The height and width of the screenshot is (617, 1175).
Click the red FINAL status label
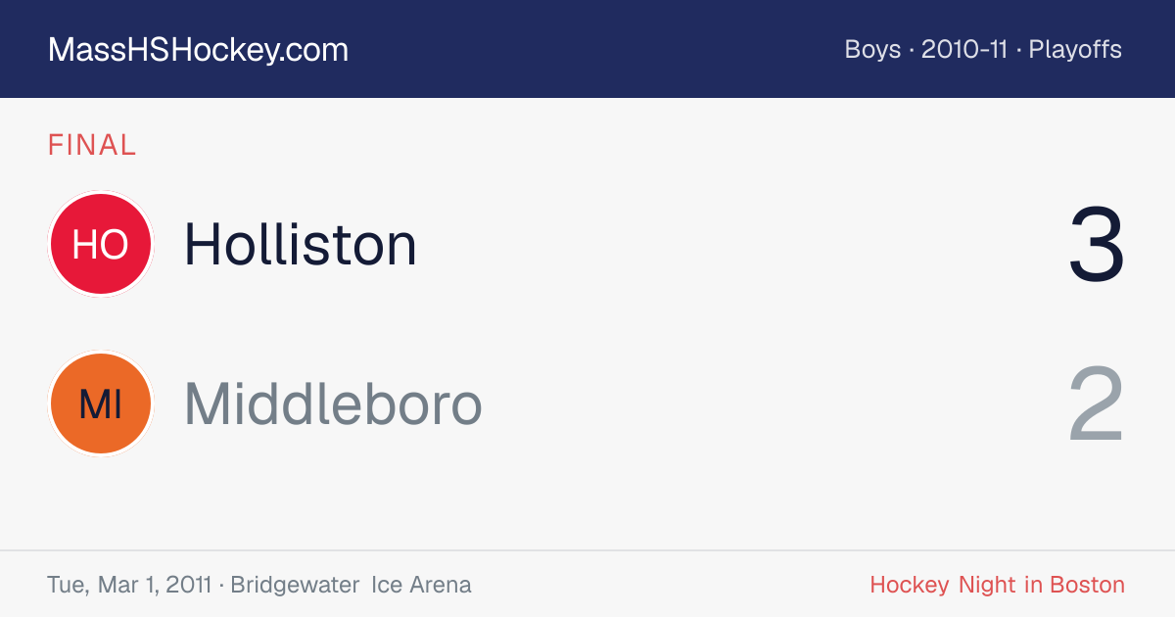click(92, 146)
